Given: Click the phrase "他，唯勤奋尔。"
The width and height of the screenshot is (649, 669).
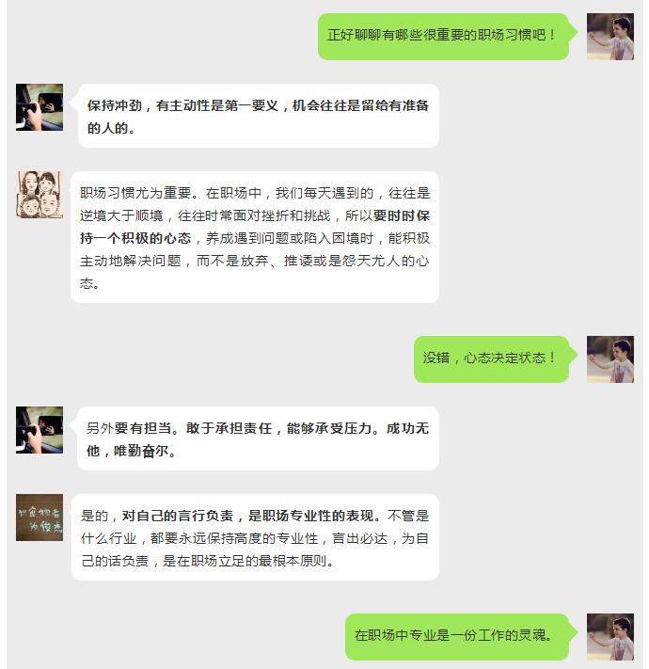Looking at the screenshot, I should (131, 451).
